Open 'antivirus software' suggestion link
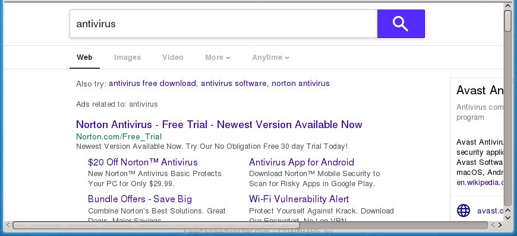The width and height of the screenshot is (517, 236). (x=234, y=83)
